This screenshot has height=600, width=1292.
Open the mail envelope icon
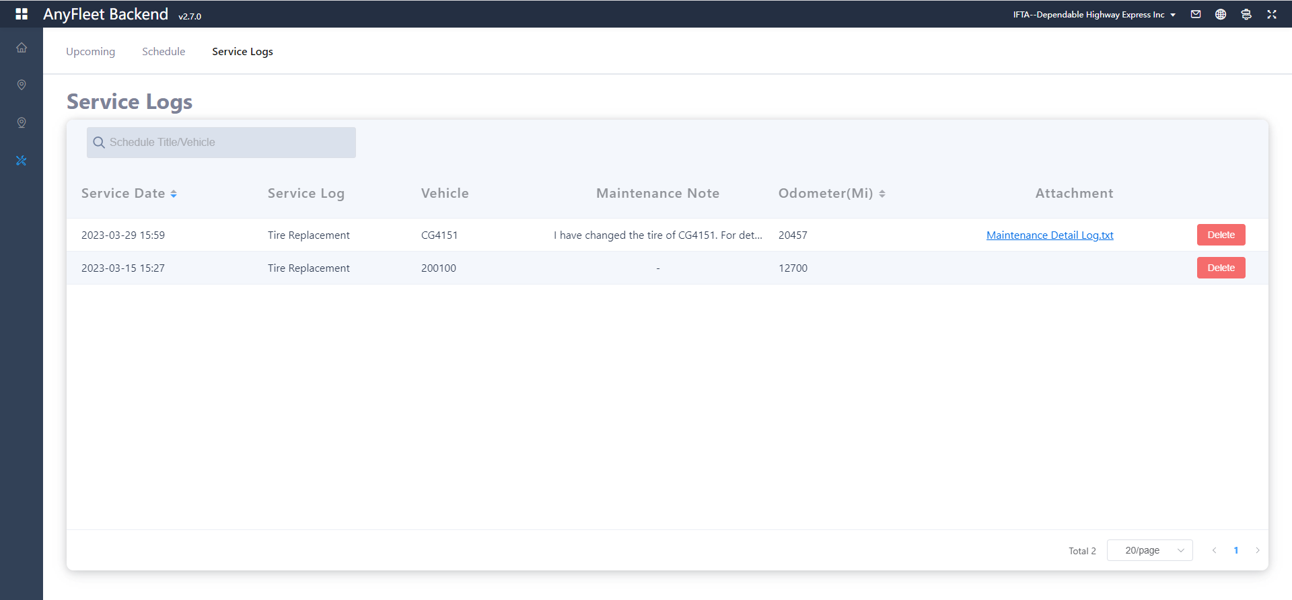tap(1196, 14)
